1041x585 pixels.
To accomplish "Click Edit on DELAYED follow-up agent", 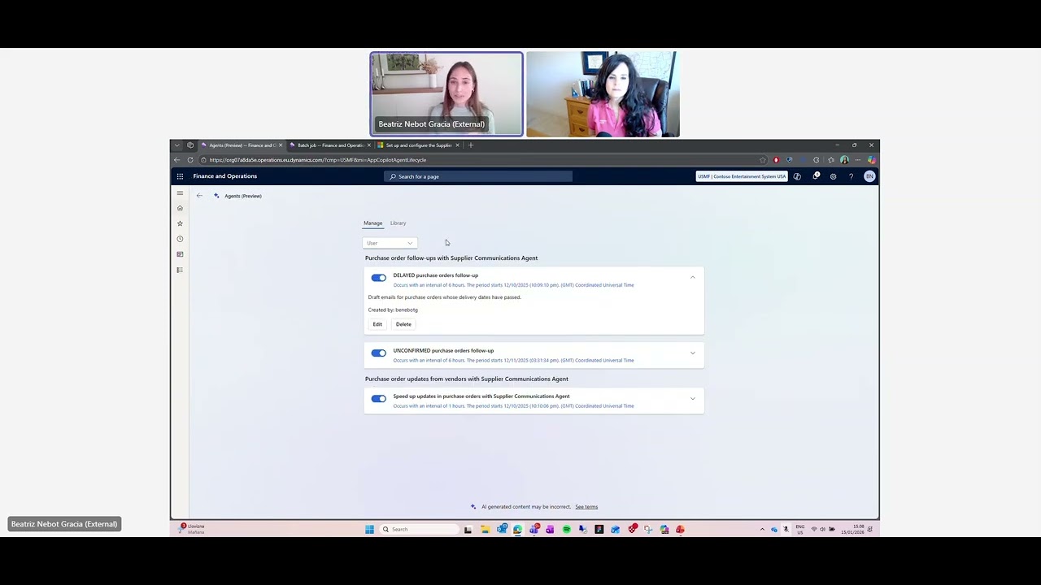I will tap(377, 324).
